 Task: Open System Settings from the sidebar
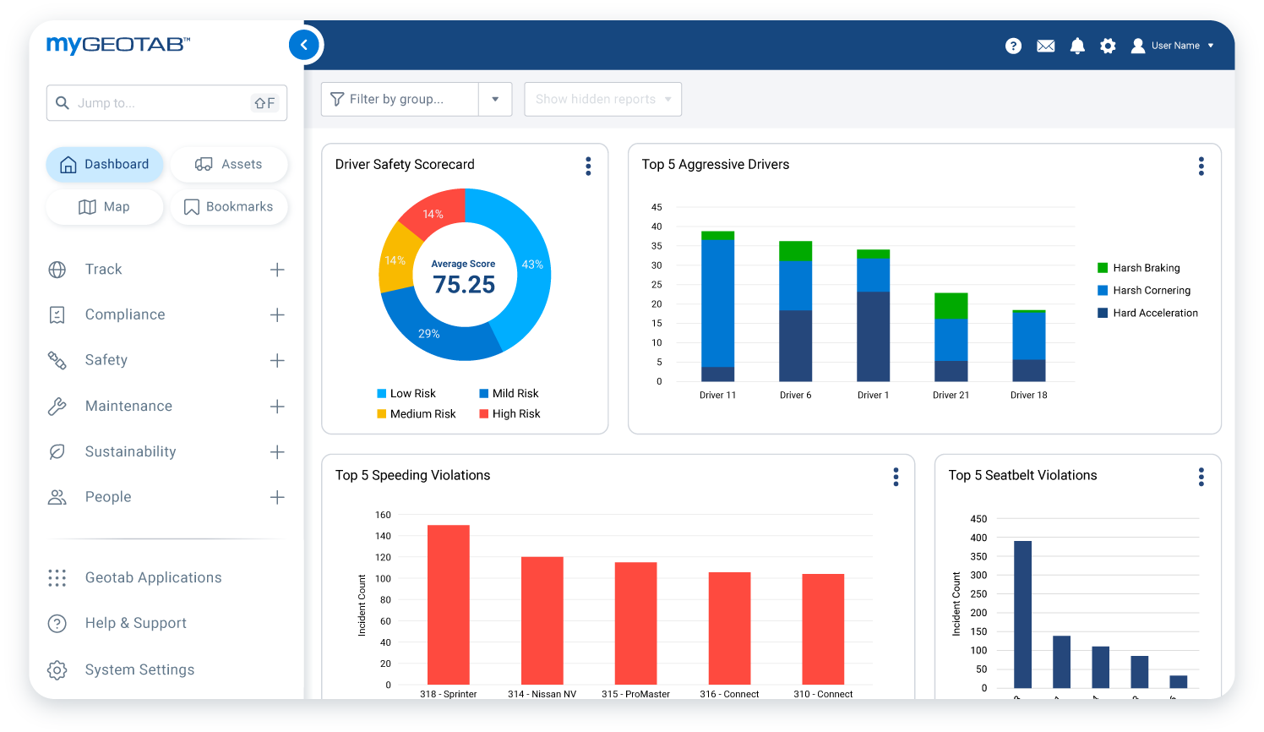tap(139, 669)
